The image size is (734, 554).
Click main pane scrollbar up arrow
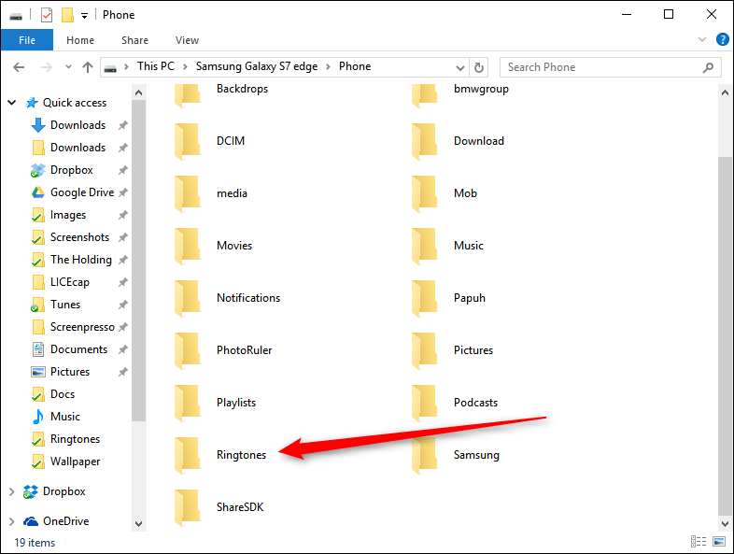725,92
